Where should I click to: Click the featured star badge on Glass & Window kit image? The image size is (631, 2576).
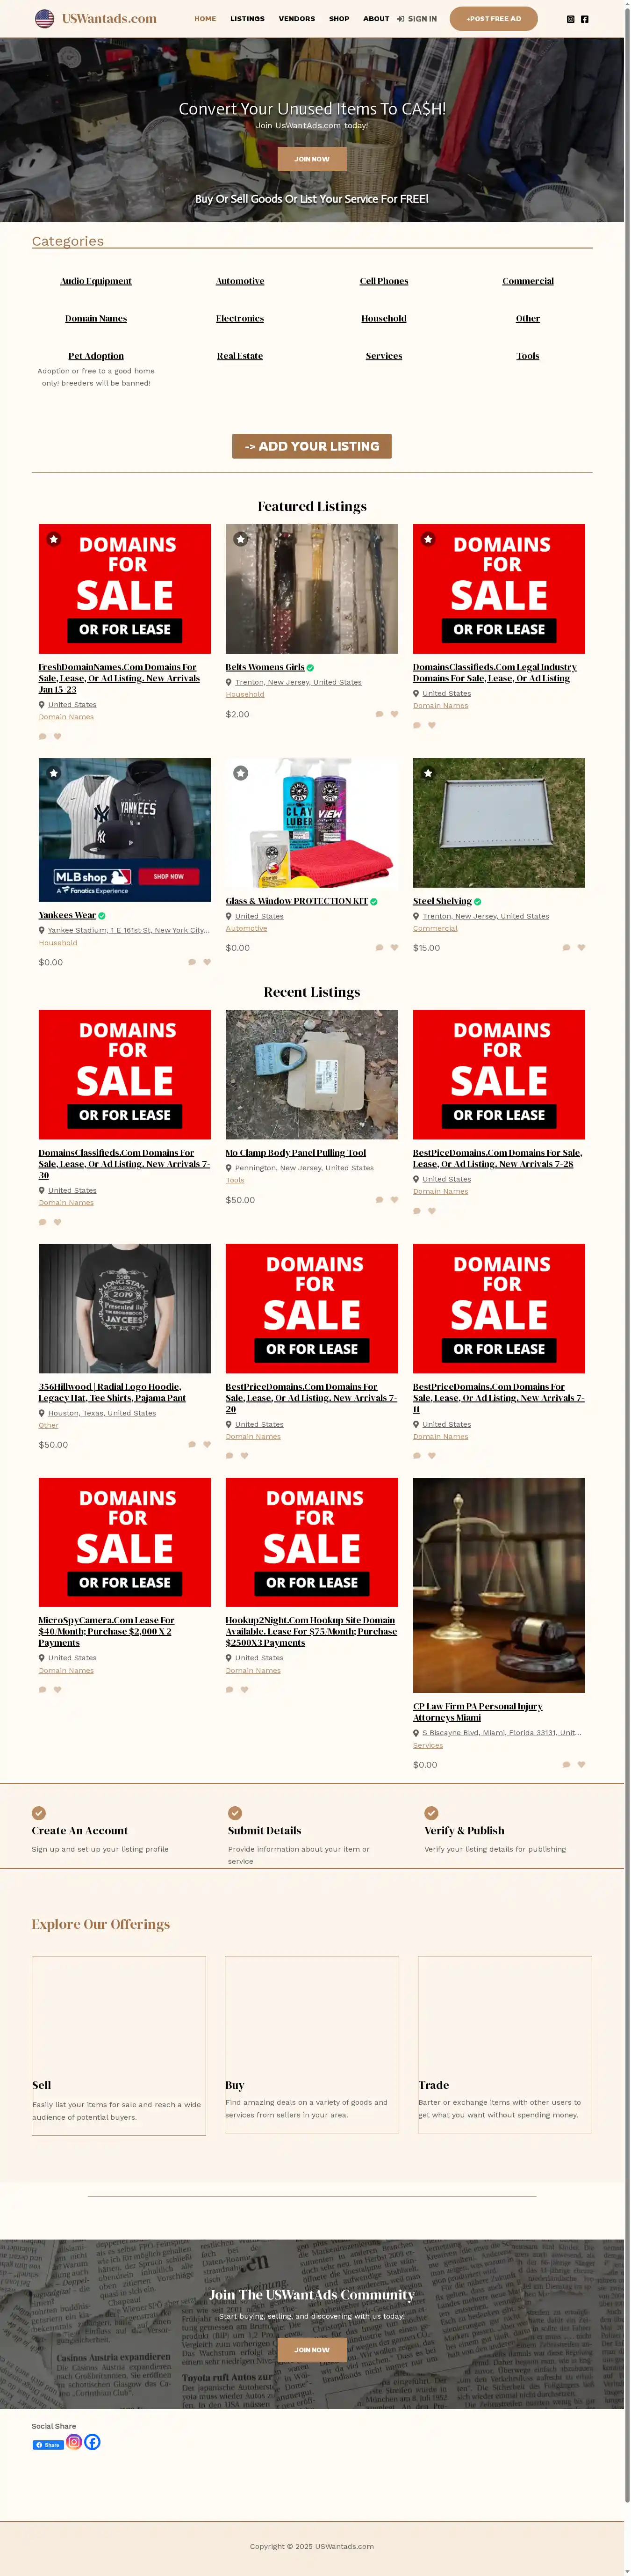(x=241, y=773)
